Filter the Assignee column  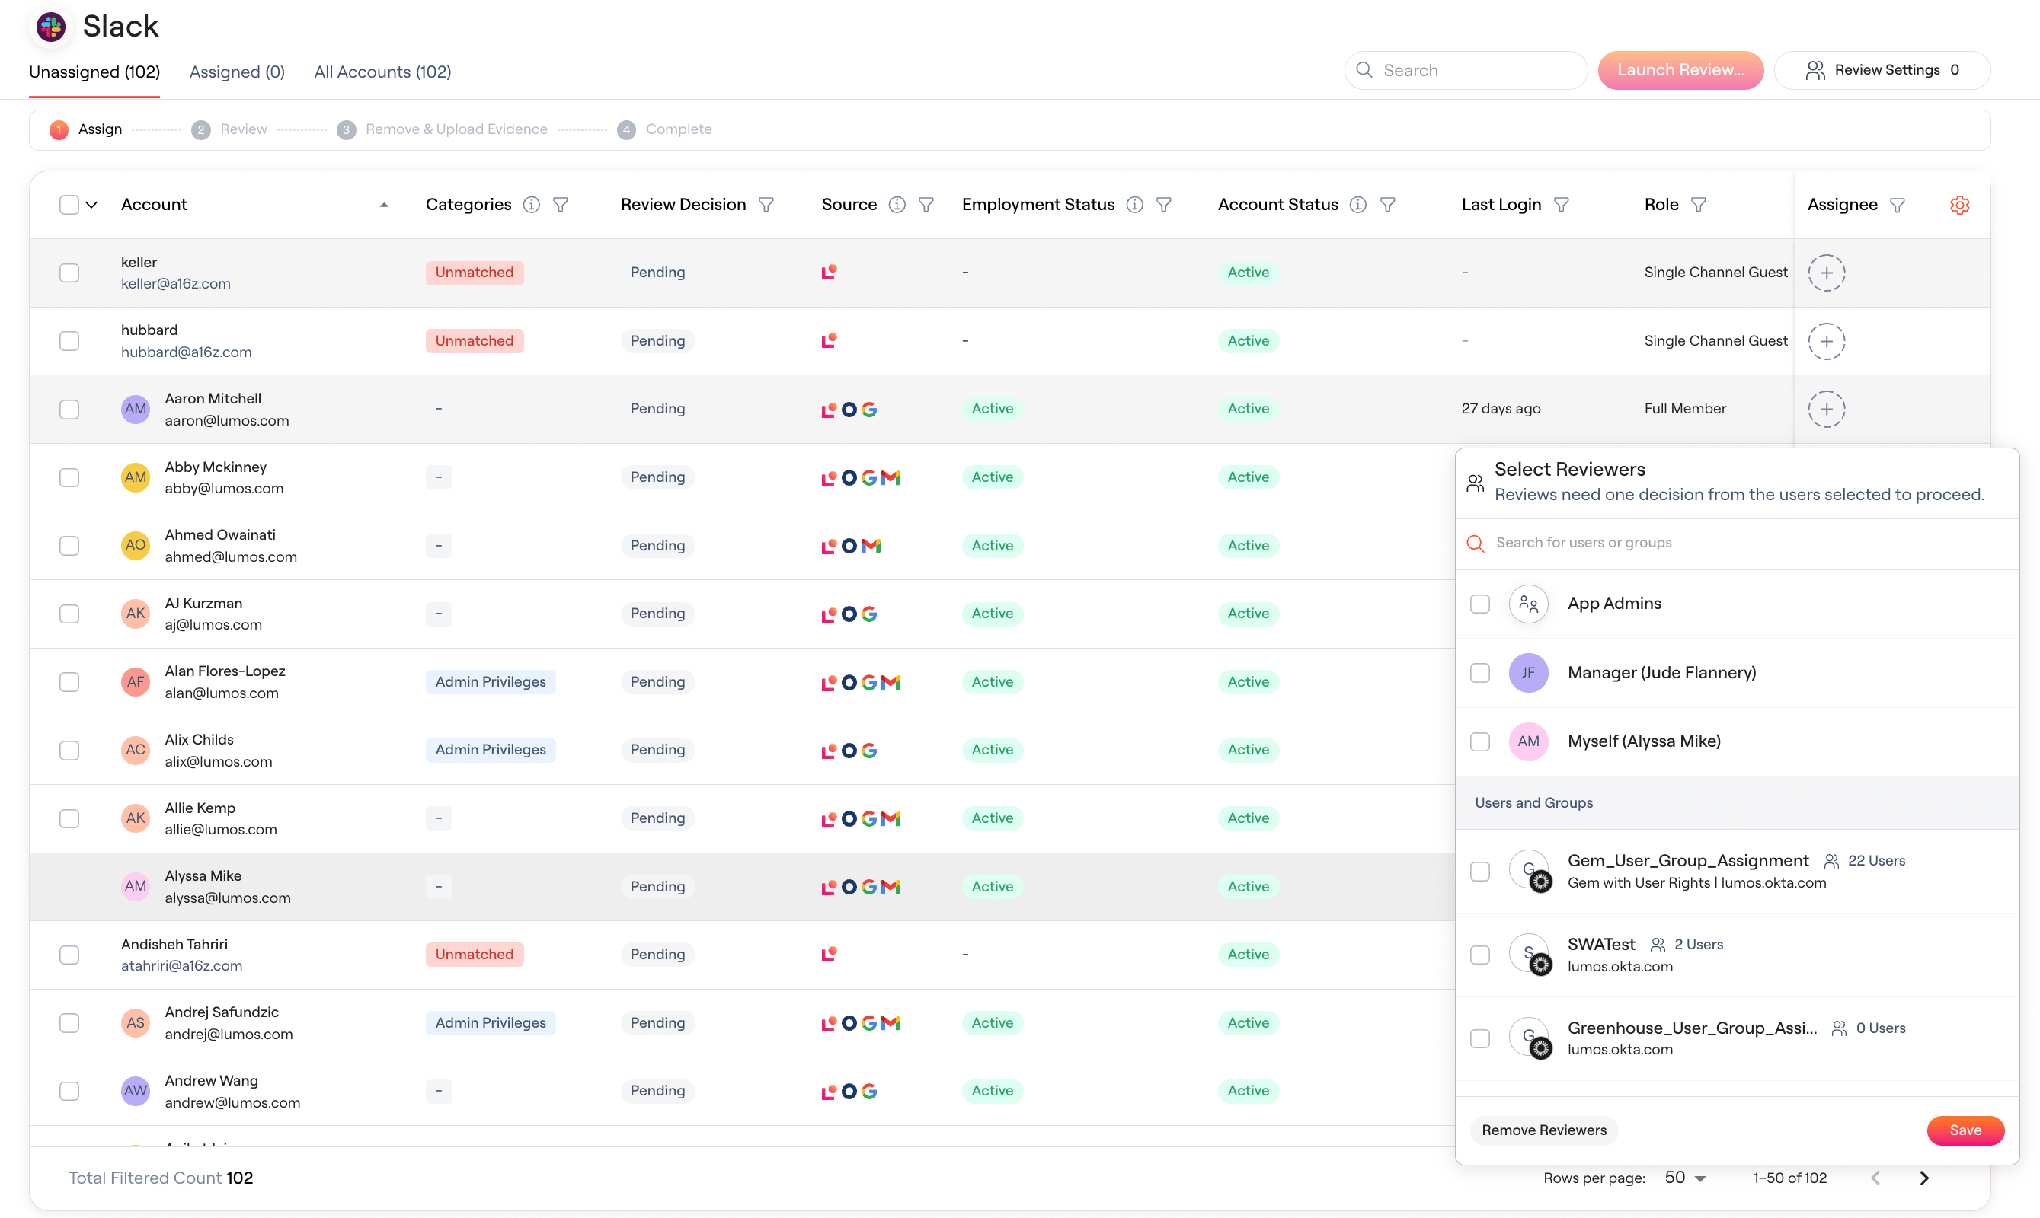(x=1897, y=206)
